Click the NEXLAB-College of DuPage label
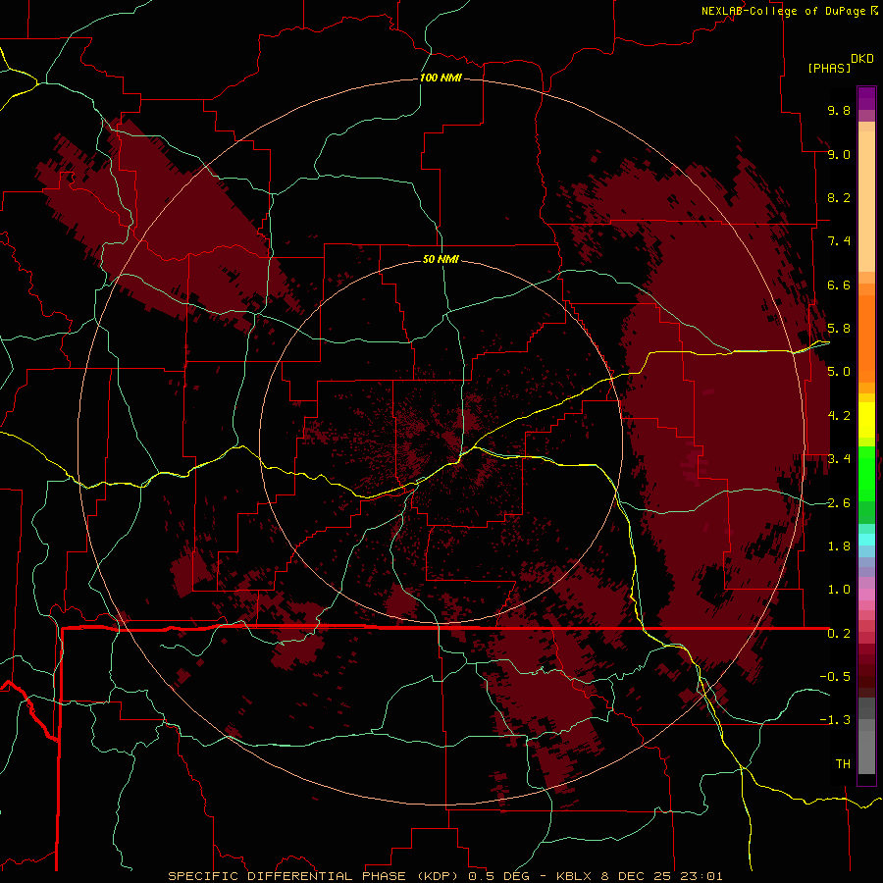This screenshot has width=883, height=883. click(x=784, y=11)
